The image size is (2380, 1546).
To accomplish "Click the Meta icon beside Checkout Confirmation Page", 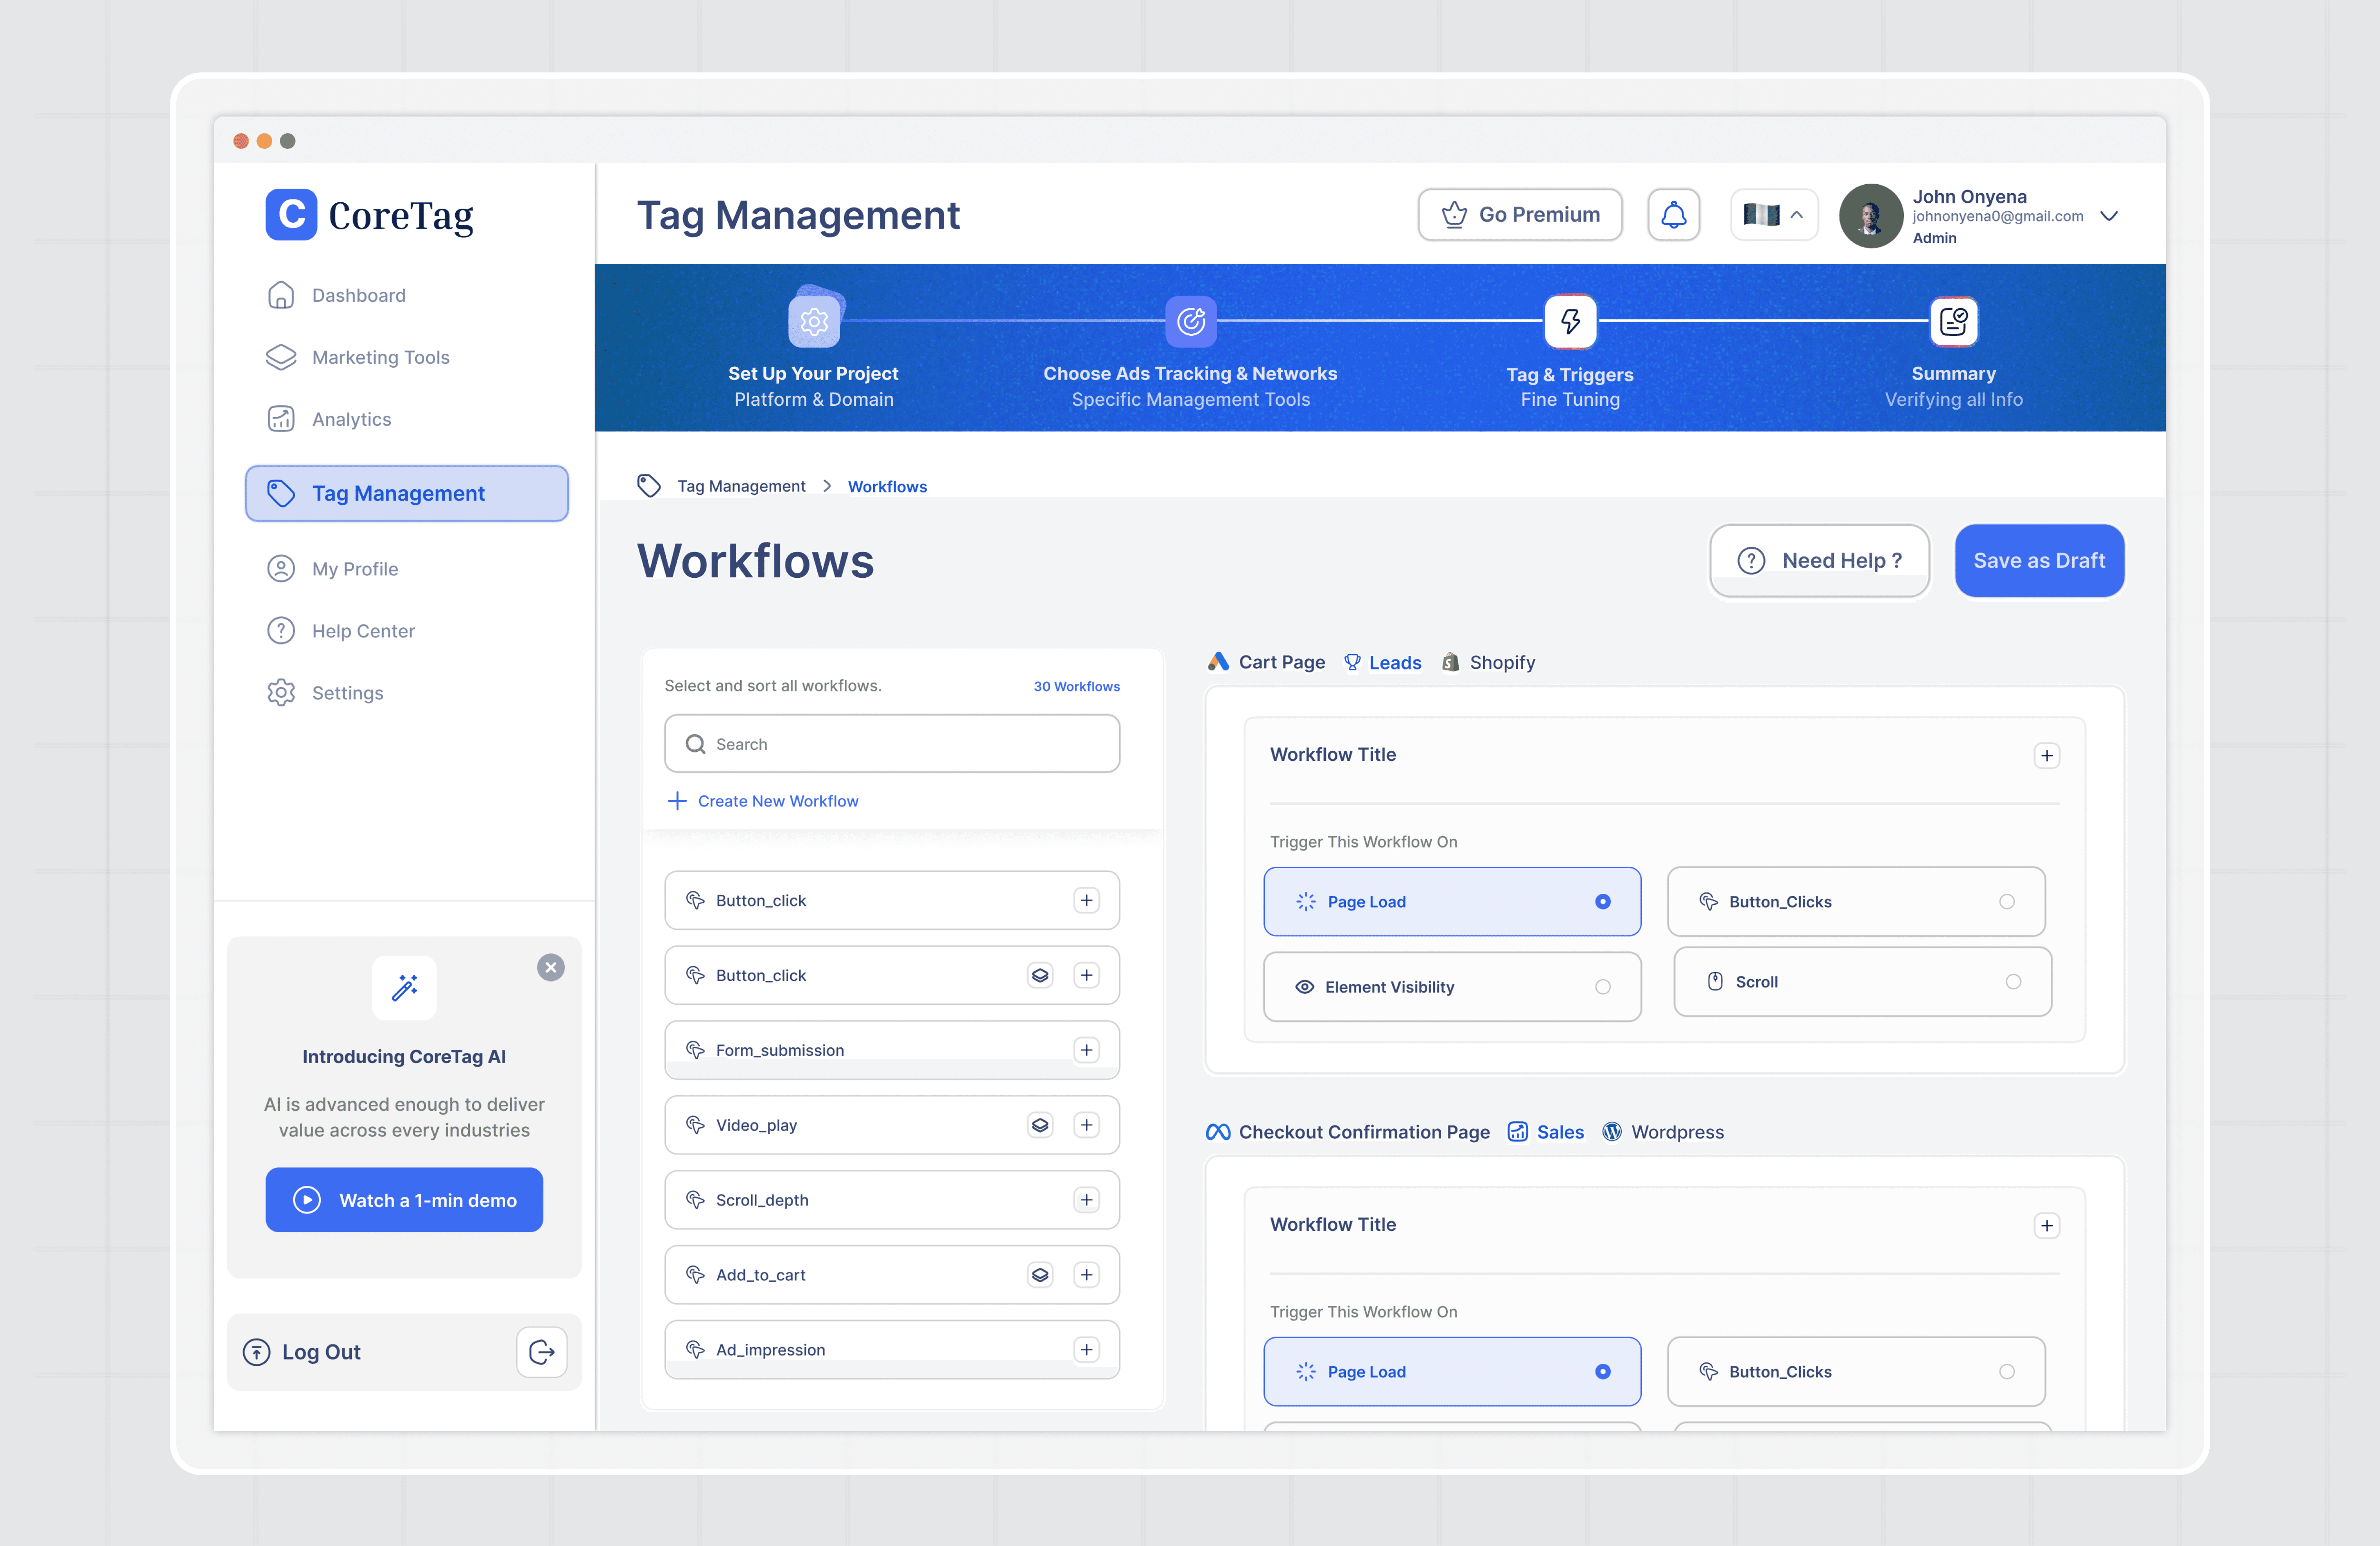I will click(1218, 1132).
